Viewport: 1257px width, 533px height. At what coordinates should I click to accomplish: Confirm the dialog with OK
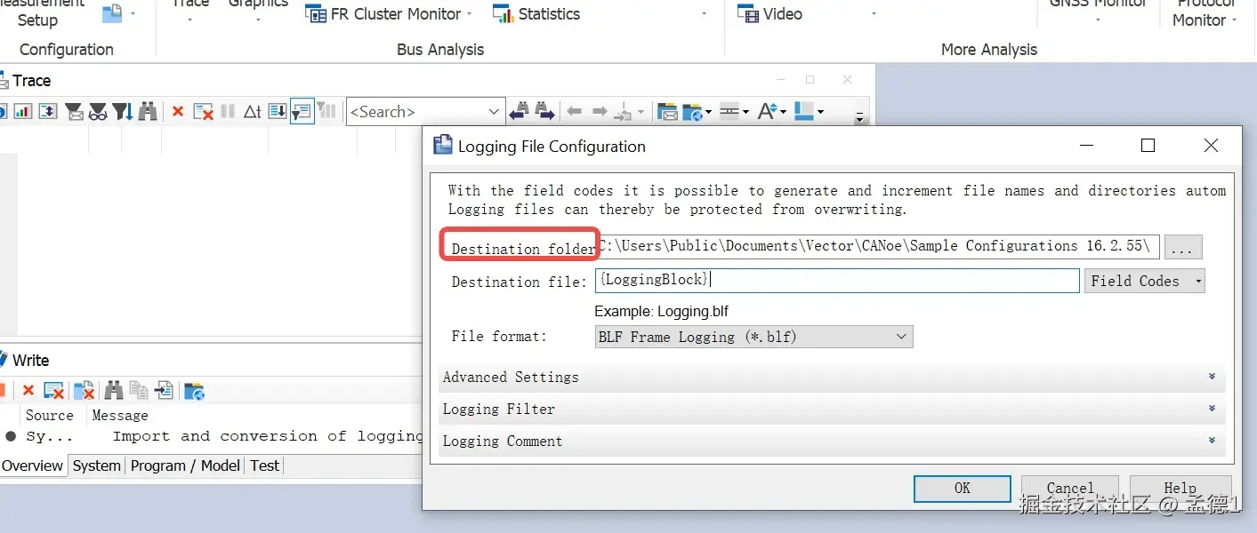[963, 489]
